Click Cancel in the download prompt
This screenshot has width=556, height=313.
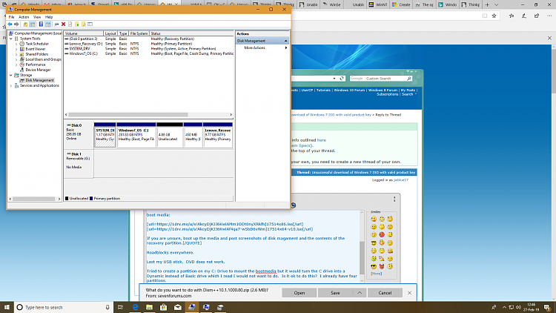tap(385, 293)
